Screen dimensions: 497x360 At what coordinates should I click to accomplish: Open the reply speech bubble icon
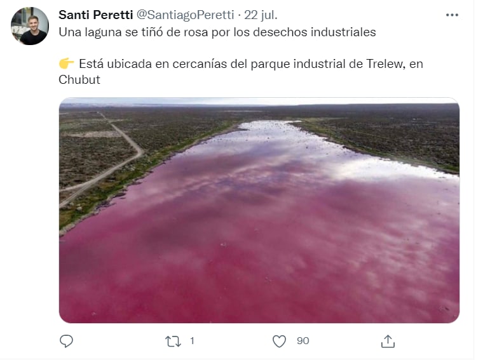66,341
